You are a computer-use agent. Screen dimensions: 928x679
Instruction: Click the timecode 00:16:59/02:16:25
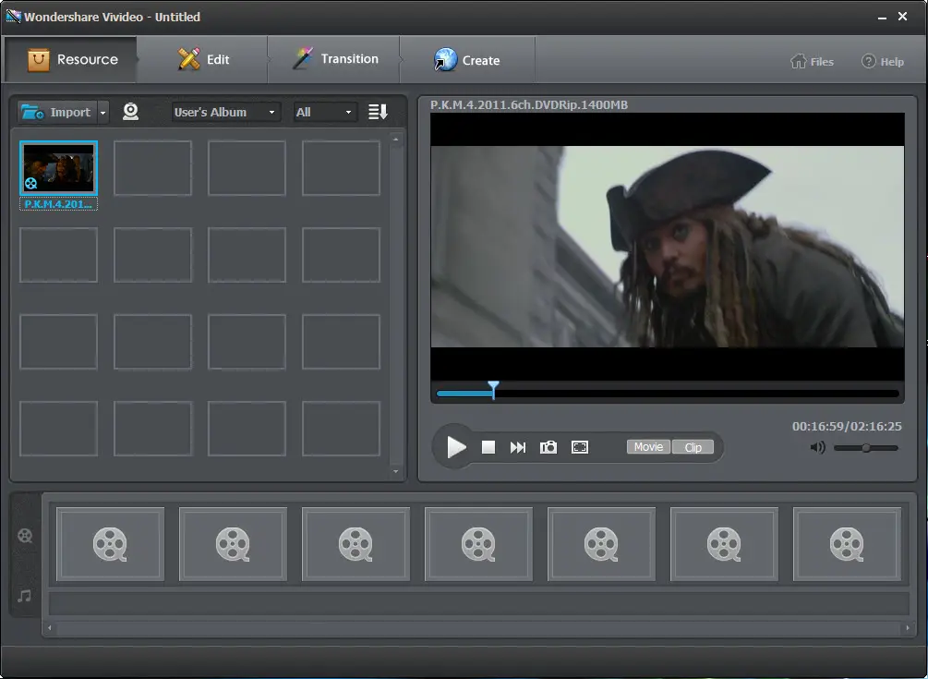click(x=847, y=426)
